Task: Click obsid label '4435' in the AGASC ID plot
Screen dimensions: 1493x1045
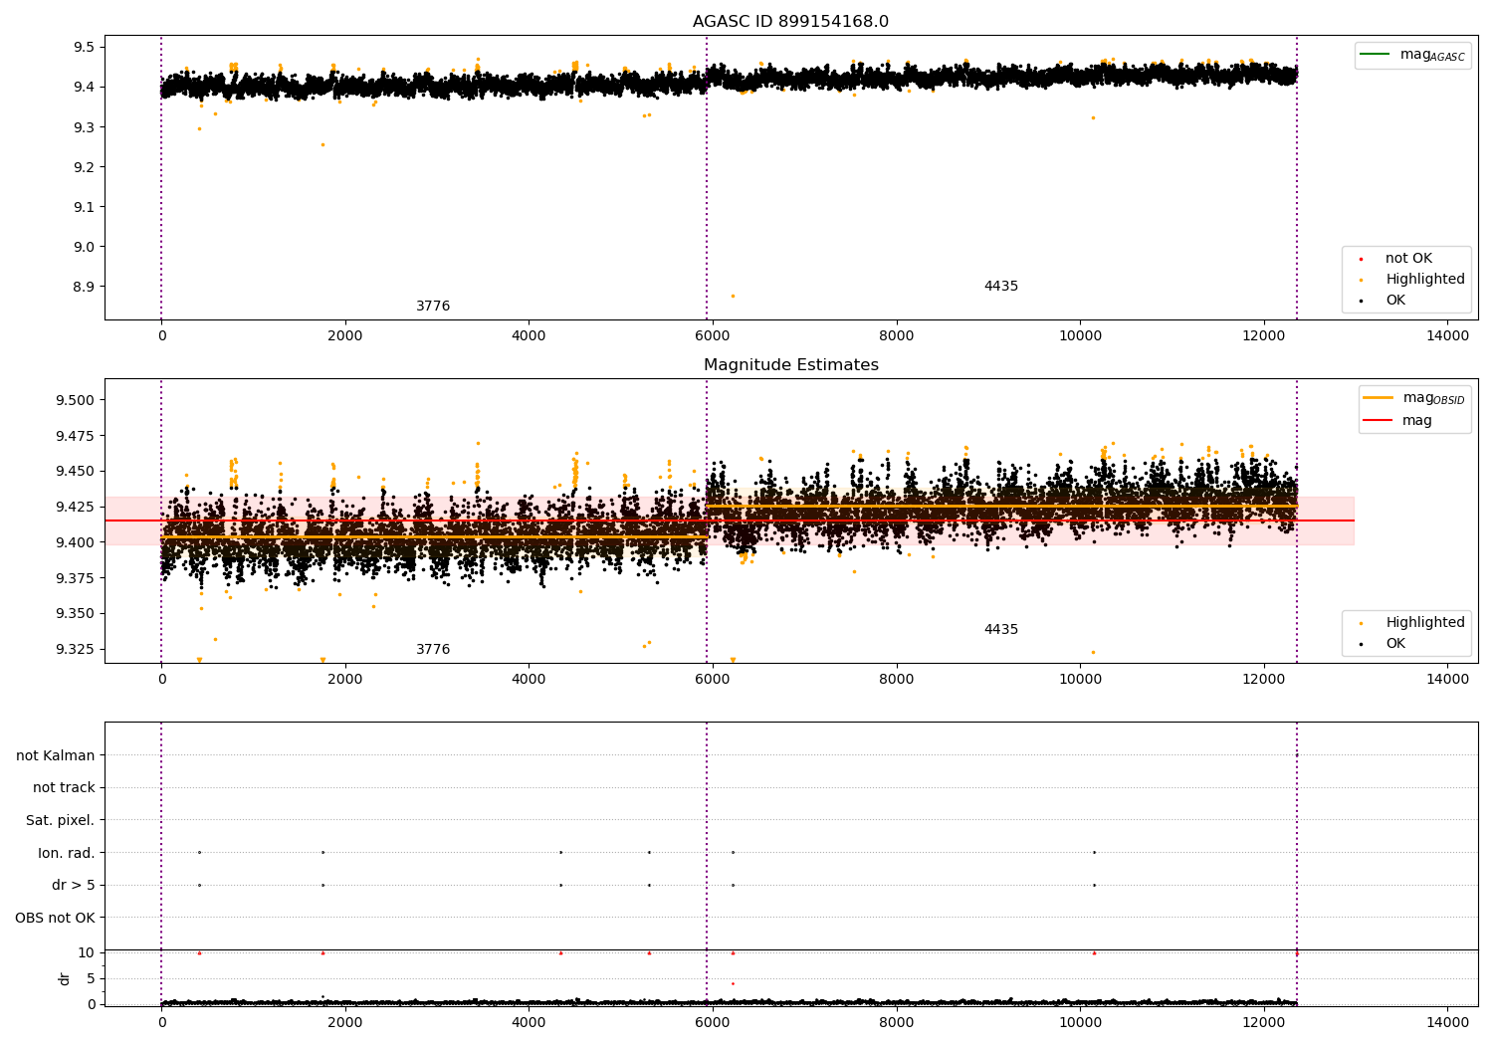Action: click(x=1001, y=287)
